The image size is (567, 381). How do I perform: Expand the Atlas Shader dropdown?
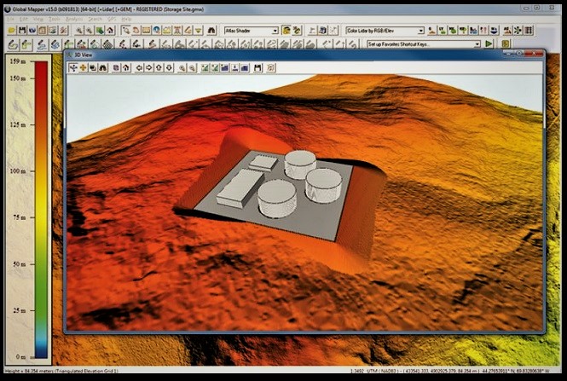click(x=251, y=31)
